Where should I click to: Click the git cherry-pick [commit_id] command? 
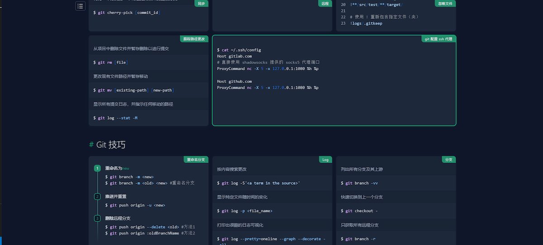(127, 12)
